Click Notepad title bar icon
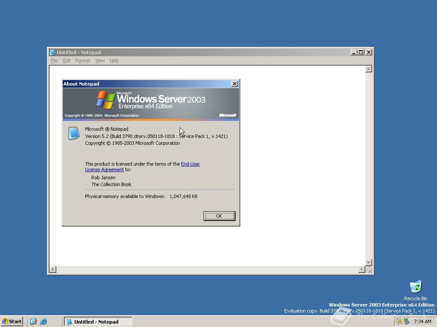Screen dimensions: 437x327 point(52,52)
